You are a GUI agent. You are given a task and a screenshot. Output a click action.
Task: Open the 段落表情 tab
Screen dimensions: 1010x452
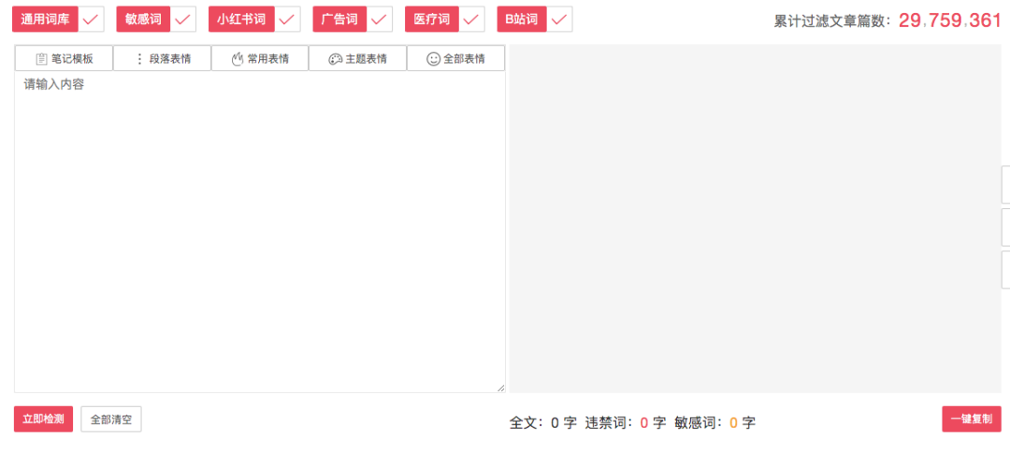coord(162,59)
